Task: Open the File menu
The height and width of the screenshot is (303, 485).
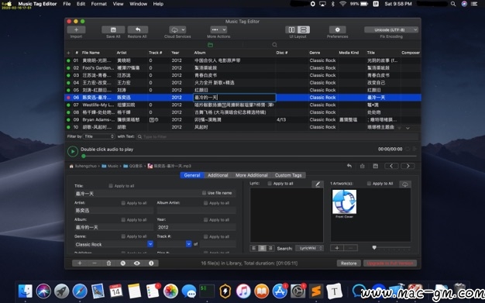Action: pos(67,4)
